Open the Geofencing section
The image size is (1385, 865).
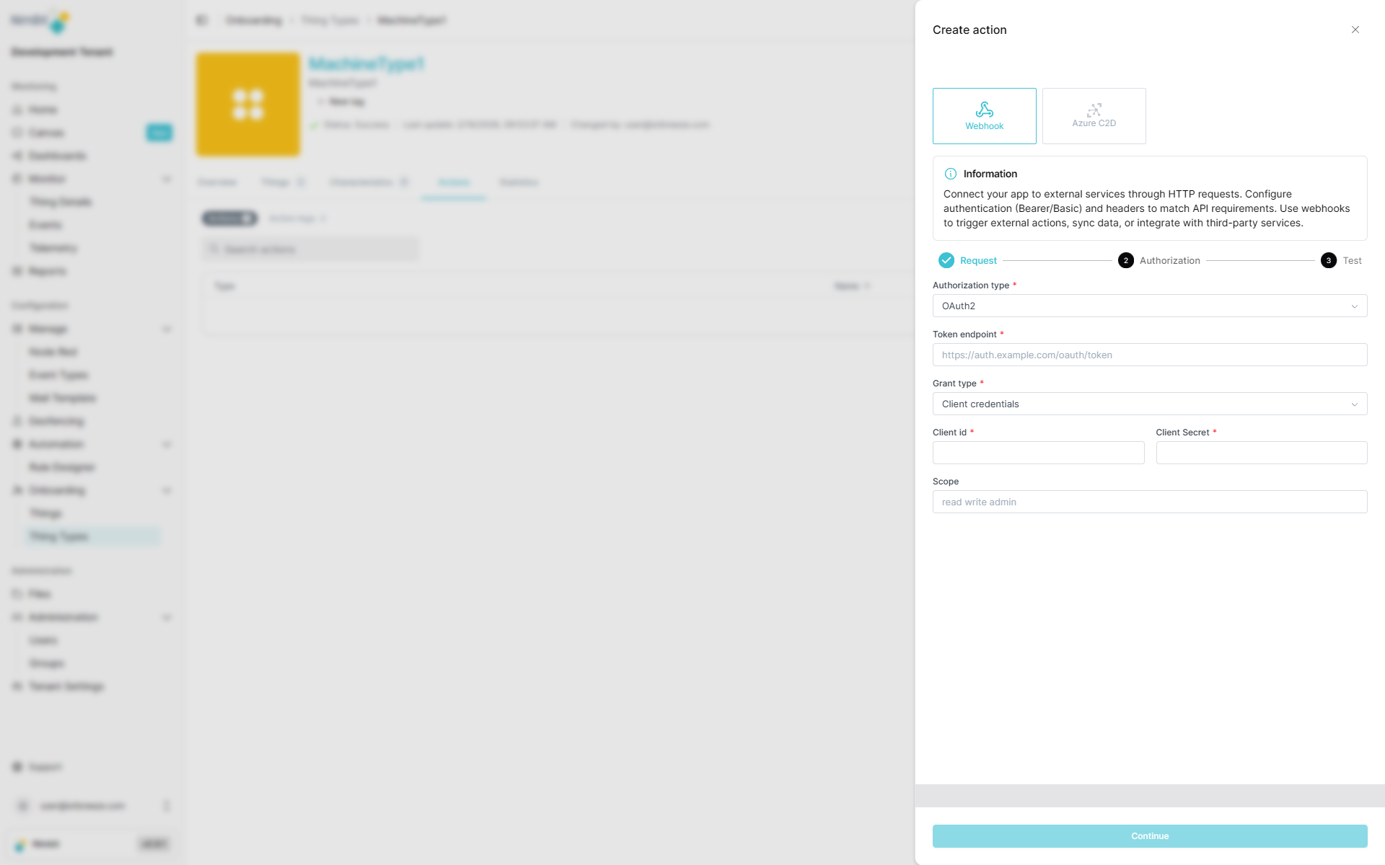click(56, 421)
